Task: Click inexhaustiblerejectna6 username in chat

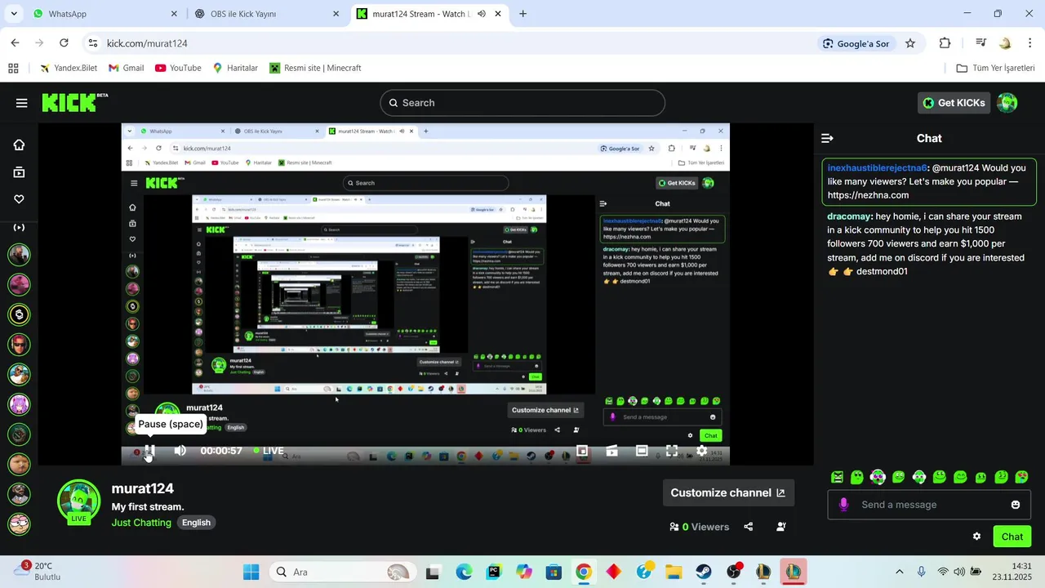Action: point(878,168)
